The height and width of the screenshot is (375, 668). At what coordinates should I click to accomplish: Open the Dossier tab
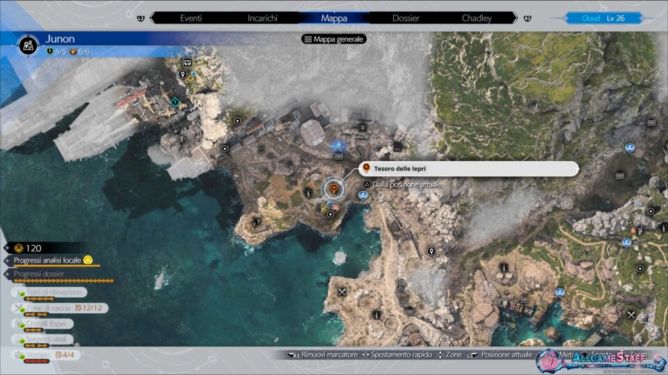coord(406,18)
